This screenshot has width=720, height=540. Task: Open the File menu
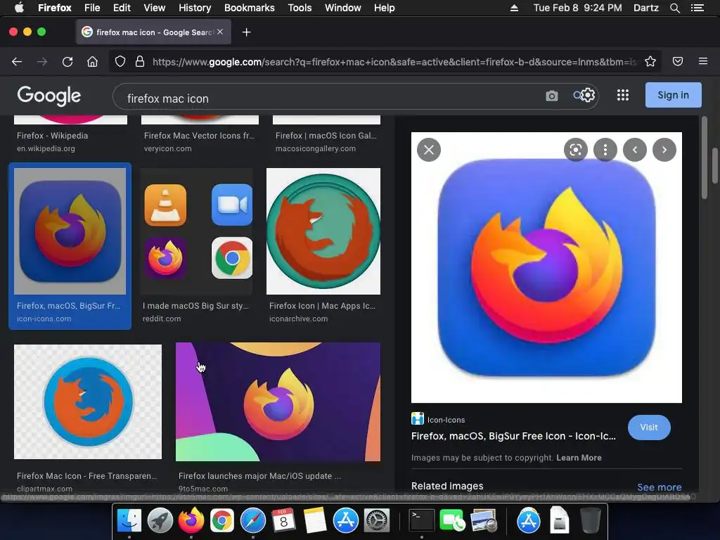pyautogui.click(x=92, y=8)
